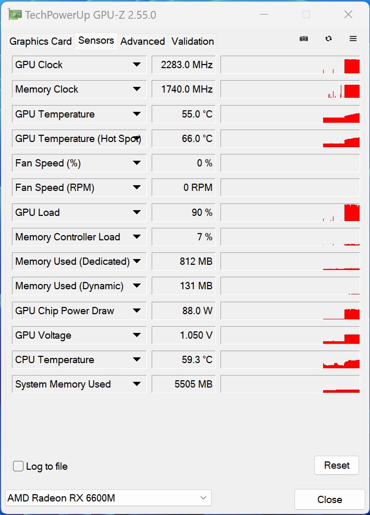
Task: Click the GPU-Z app icon in title bar
Action: tap(15, 15)
